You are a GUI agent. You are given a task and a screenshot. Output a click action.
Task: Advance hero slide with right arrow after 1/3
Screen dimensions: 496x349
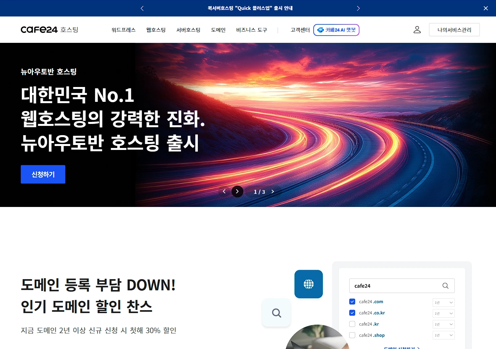[x=273, y=191]
